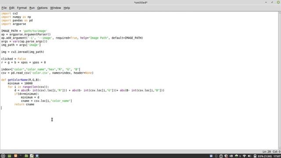Click the 'Ln: 28' status bar entry
Screen dimensions: 281x158
click(267, 152)
